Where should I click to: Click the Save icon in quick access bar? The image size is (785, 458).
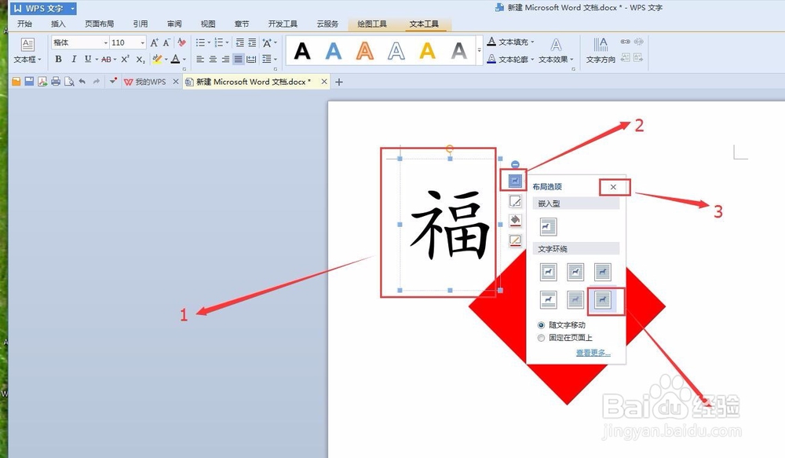[x=28, y=81]
